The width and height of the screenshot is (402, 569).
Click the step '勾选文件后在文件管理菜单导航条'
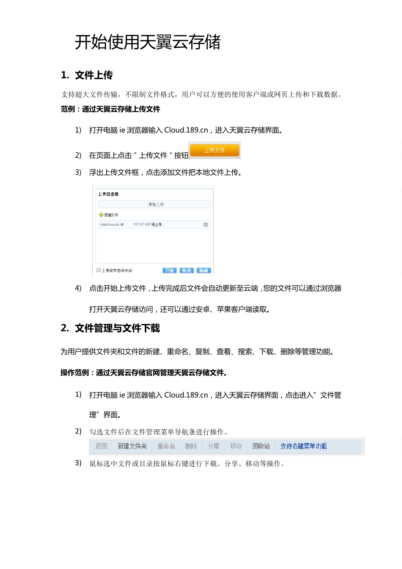[x=160, y=432]
